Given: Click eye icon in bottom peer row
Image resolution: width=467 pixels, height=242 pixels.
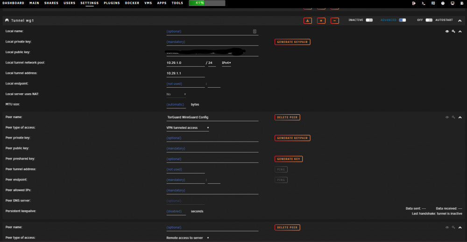Looking at the screenshot, I should tap(447, 228).
